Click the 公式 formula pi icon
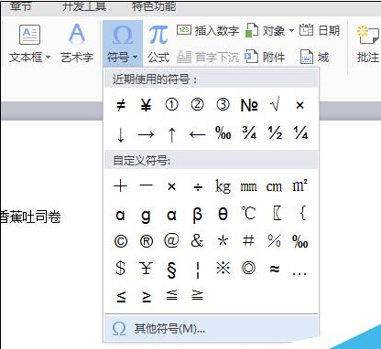The height and width of the screenshot is (349, 381). pos(158,35)
